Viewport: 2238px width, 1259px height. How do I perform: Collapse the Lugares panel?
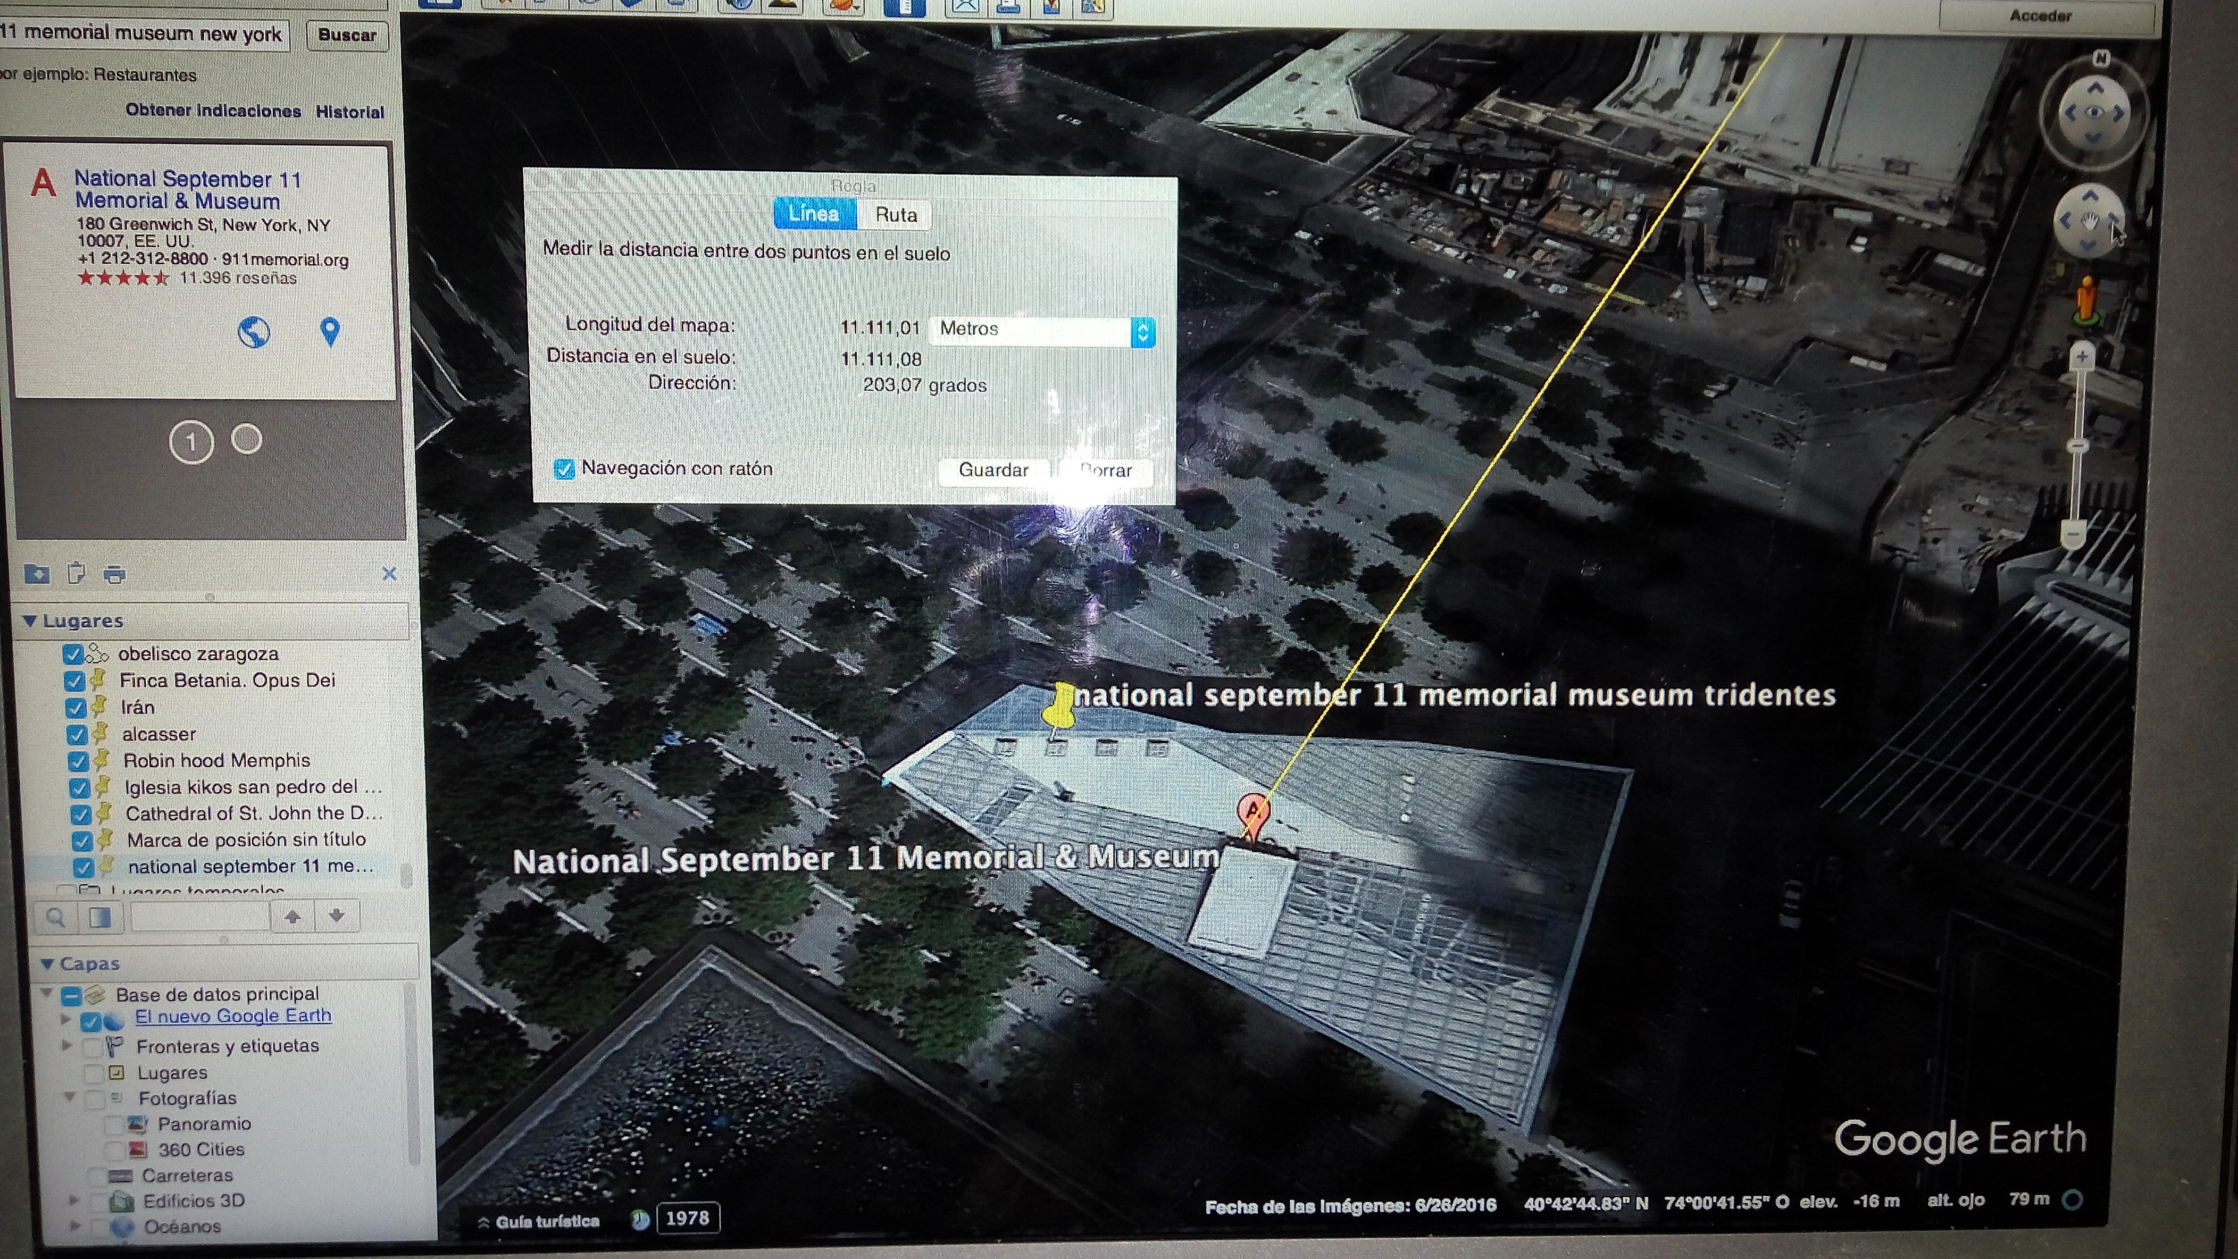[x=30, y=621]
